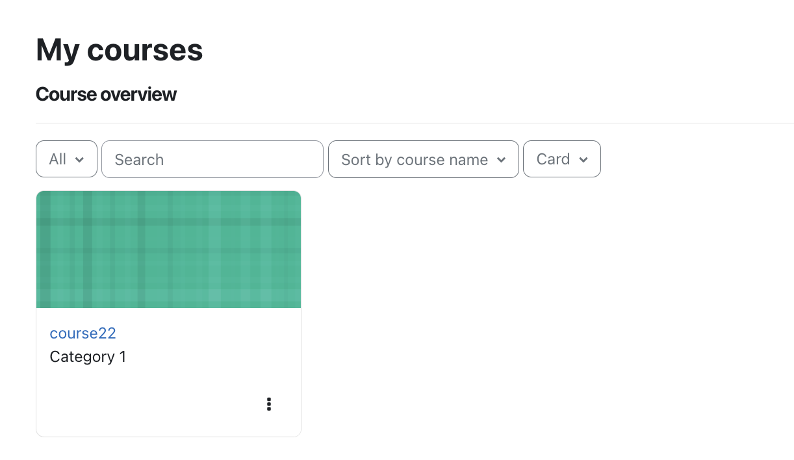Click the "Sort by course name" button text

coord(415,160)
